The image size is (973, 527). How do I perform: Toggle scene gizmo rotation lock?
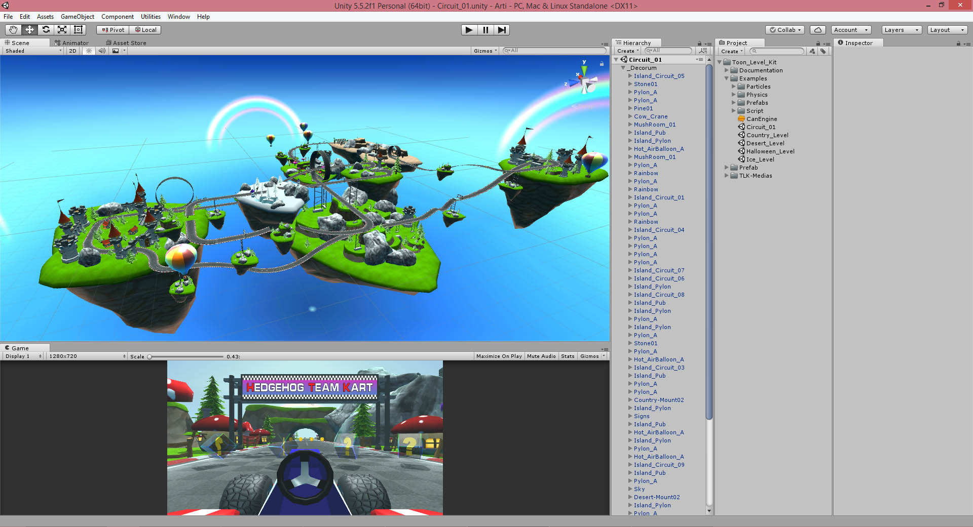(602, 64)
